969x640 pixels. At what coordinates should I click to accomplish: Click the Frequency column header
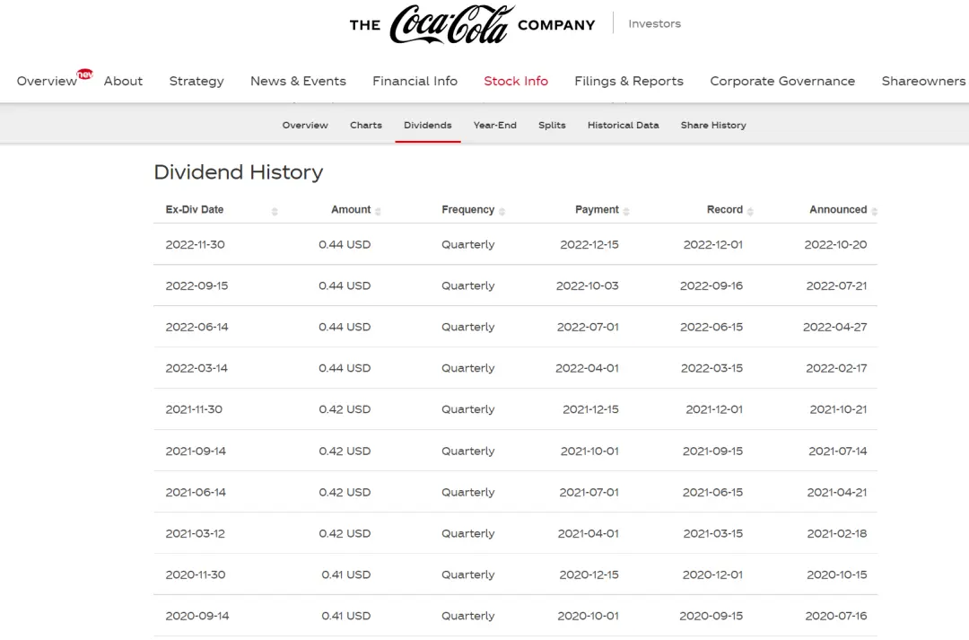click(x=467, y=210)
